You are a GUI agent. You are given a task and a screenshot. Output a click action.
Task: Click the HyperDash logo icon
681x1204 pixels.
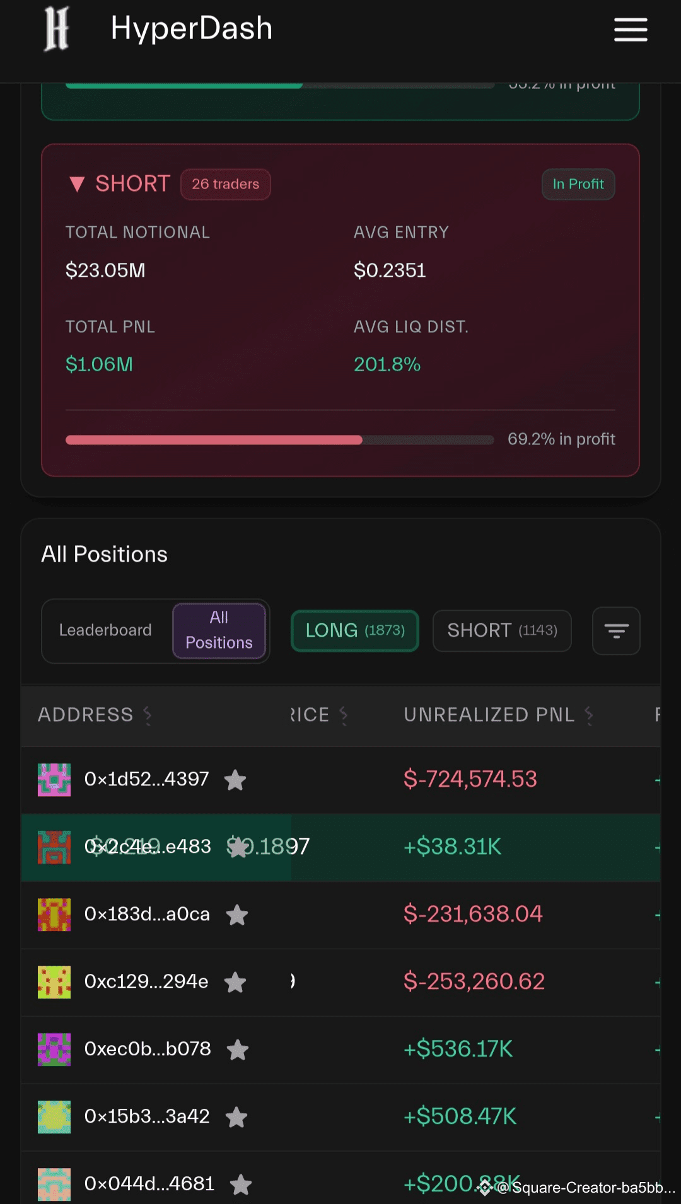pos(56,29)
